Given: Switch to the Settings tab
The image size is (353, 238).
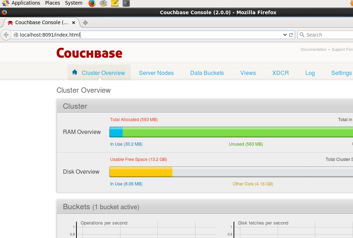Looking at the screenshot, I should point(342,73).
